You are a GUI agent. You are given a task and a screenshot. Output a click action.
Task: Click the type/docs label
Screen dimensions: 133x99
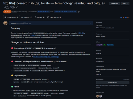tap(110, 45)
